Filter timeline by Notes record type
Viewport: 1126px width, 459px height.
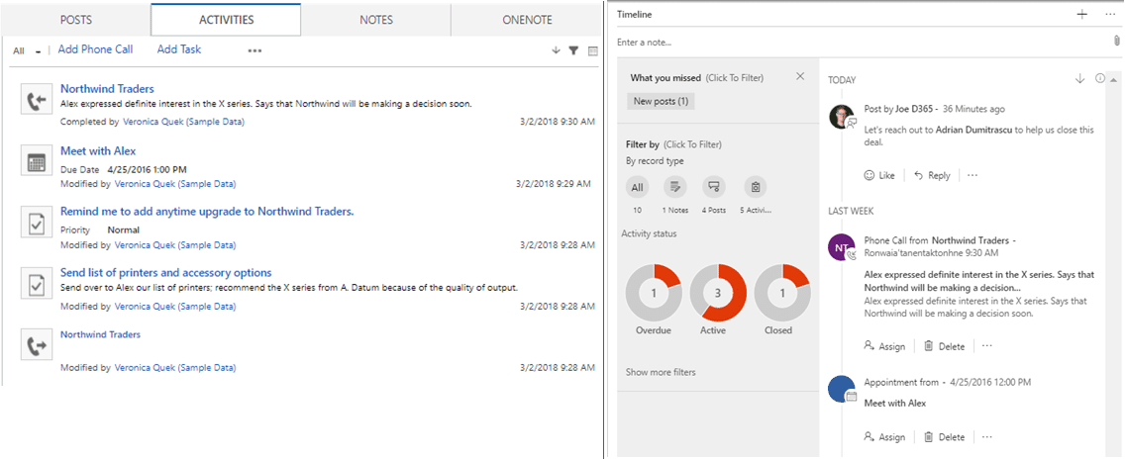675,188
